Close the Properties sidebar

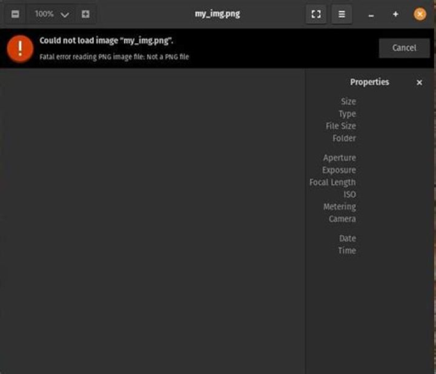click(x=419, y=82)
